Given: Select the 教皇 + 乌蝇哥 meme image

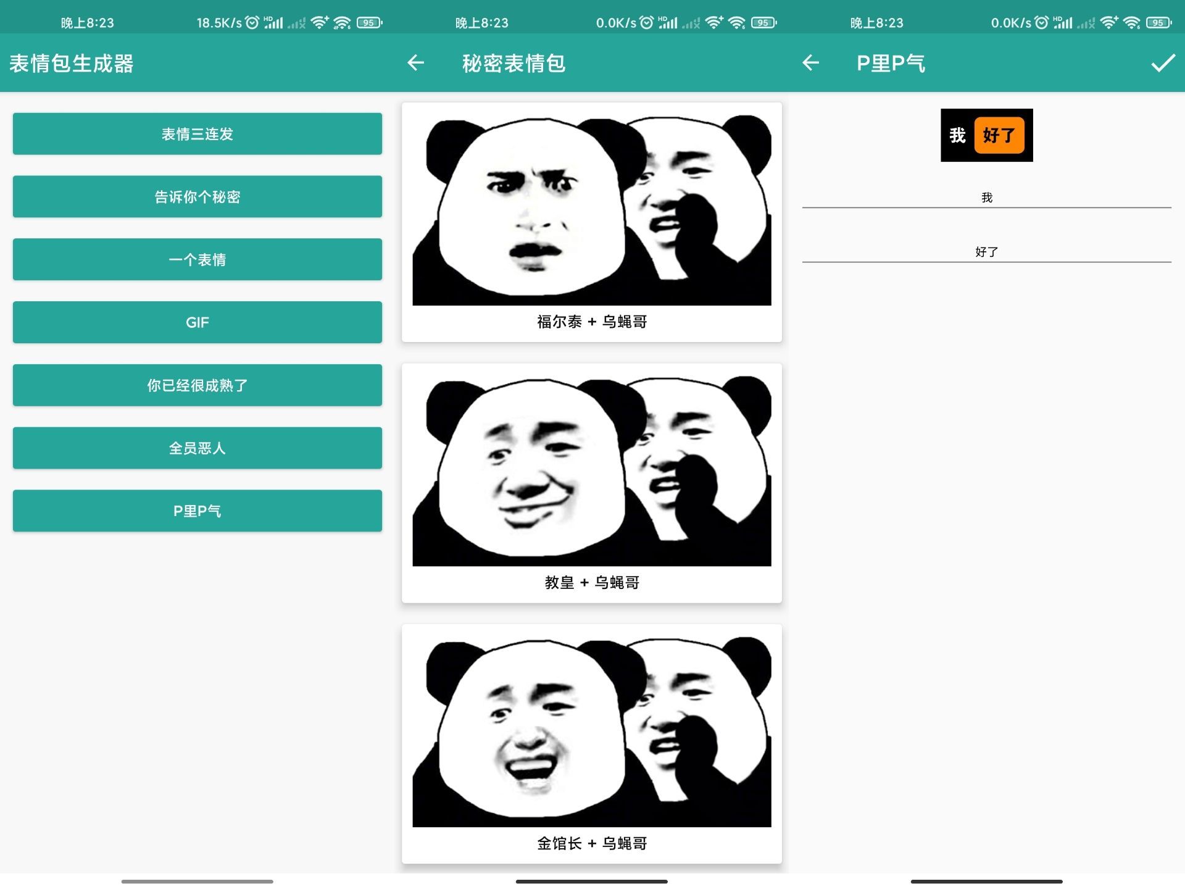Looking at the screenshot, I should tap(592, 470).
